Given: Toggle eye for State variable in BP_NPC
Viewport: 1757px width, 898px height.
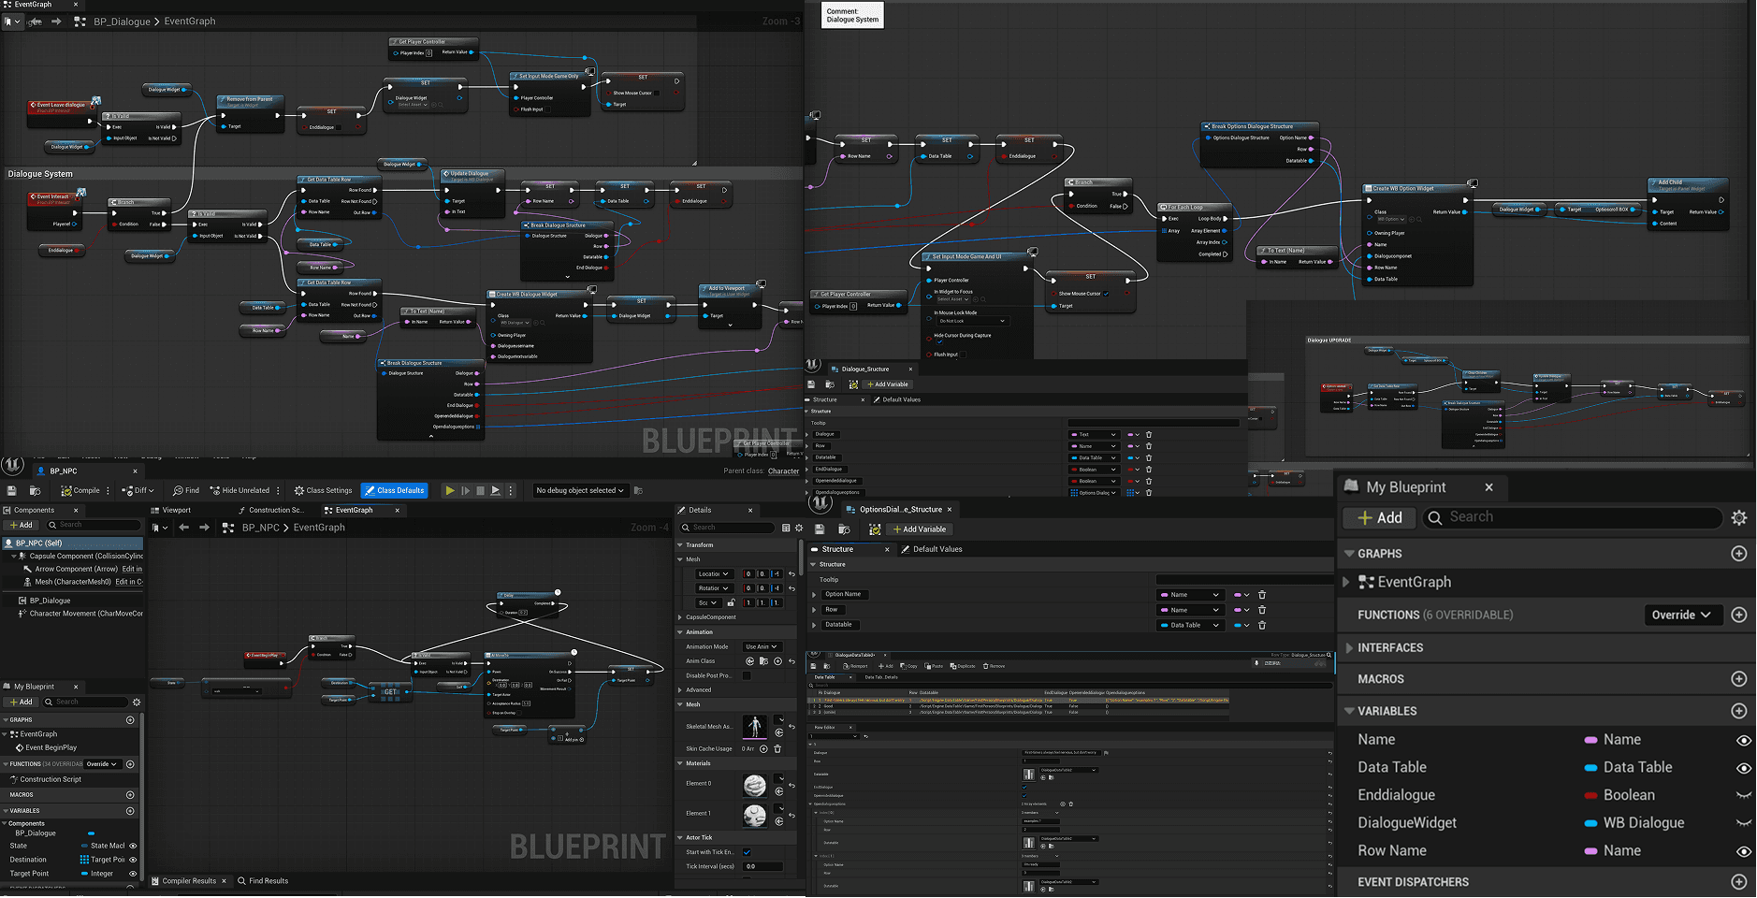Looking at the screenshot, I should click(x=133, y=846).
